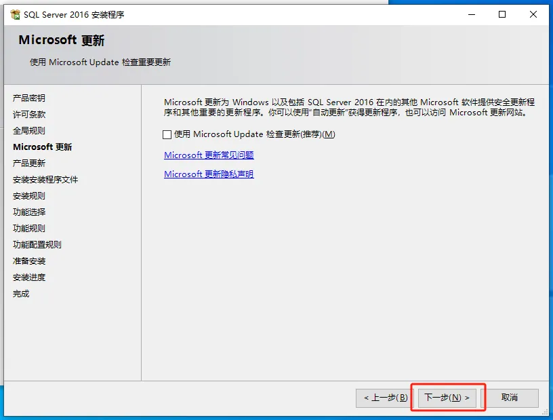The image size is (553, 420).
Task: Open the Microsoft 更新常见问题 link
Action: click(209, 155)
